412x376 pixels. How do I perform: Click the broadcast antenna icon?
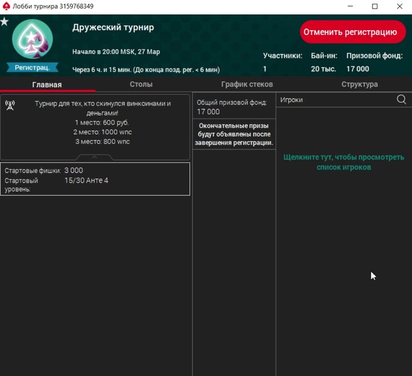click(x=10, y=105)
